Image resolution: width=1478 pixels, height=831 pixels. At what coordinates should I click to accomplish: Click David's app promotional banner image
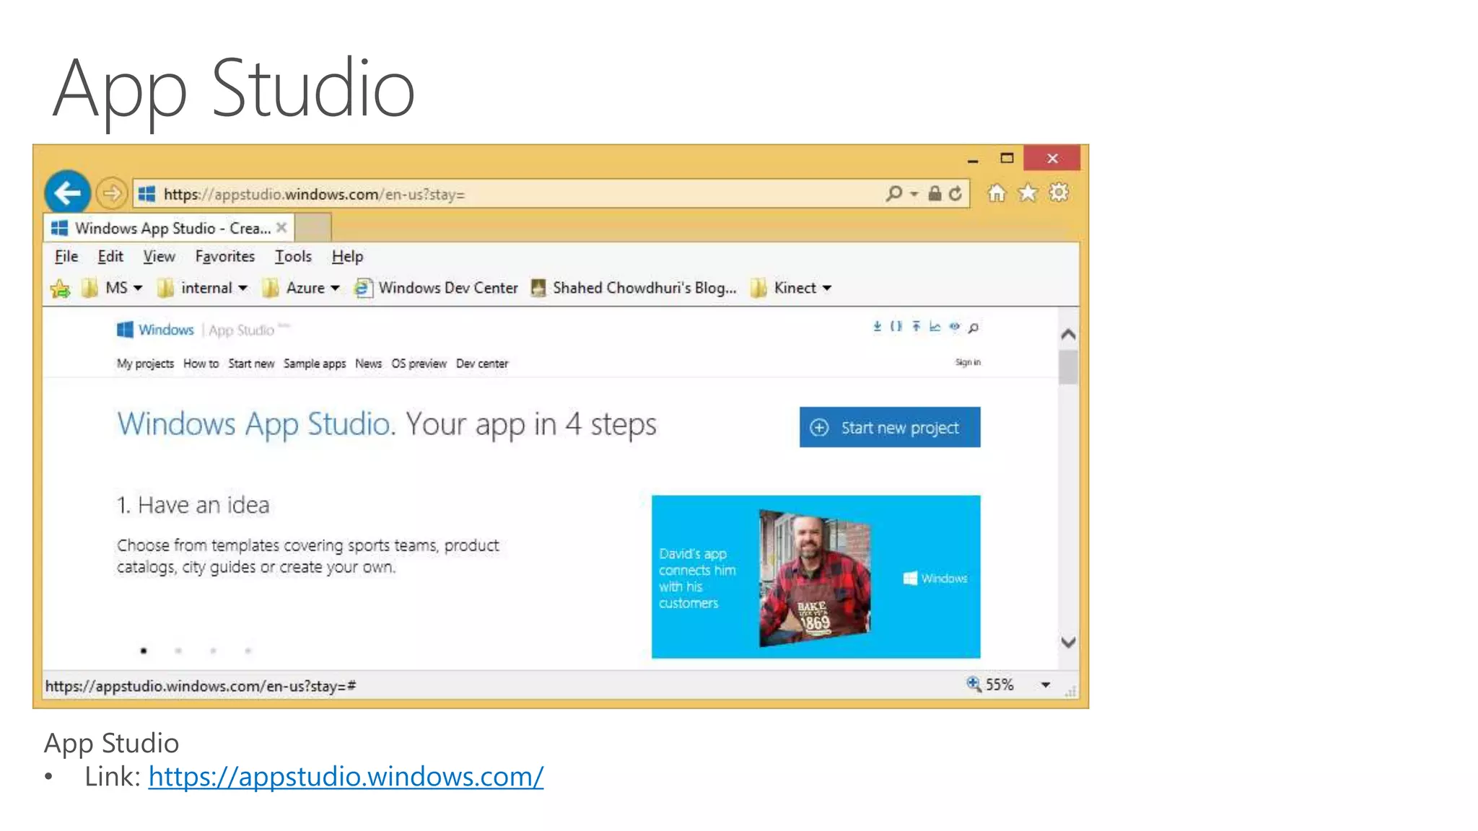(x=816, y=576)
